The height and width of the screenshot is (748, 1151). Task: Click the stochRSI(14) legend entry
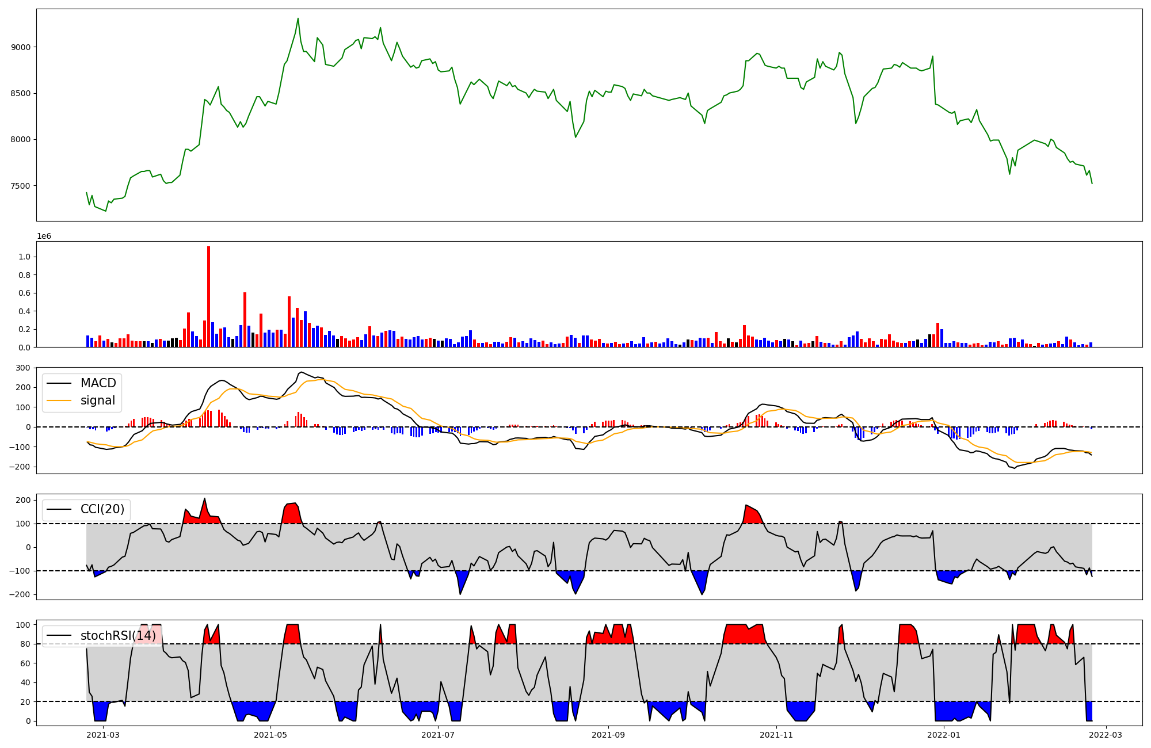118,635
